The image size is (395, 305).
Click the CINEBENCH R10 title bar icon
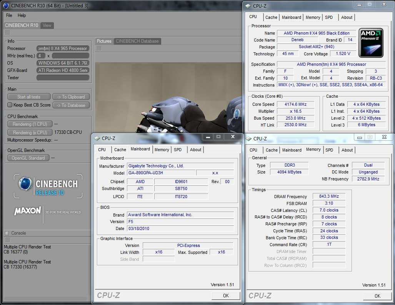tap(6, 6)
